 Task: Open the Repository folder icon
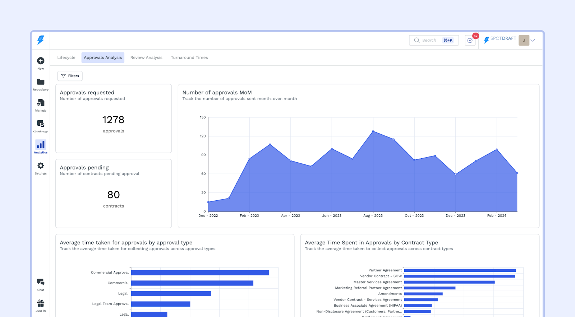click(41, 82)
